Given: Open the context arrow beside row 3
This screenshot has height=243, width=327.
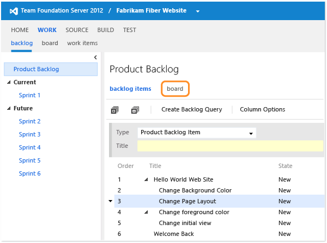Looking at the screenshot, I should pyautogui.click(x=111, y=201).
